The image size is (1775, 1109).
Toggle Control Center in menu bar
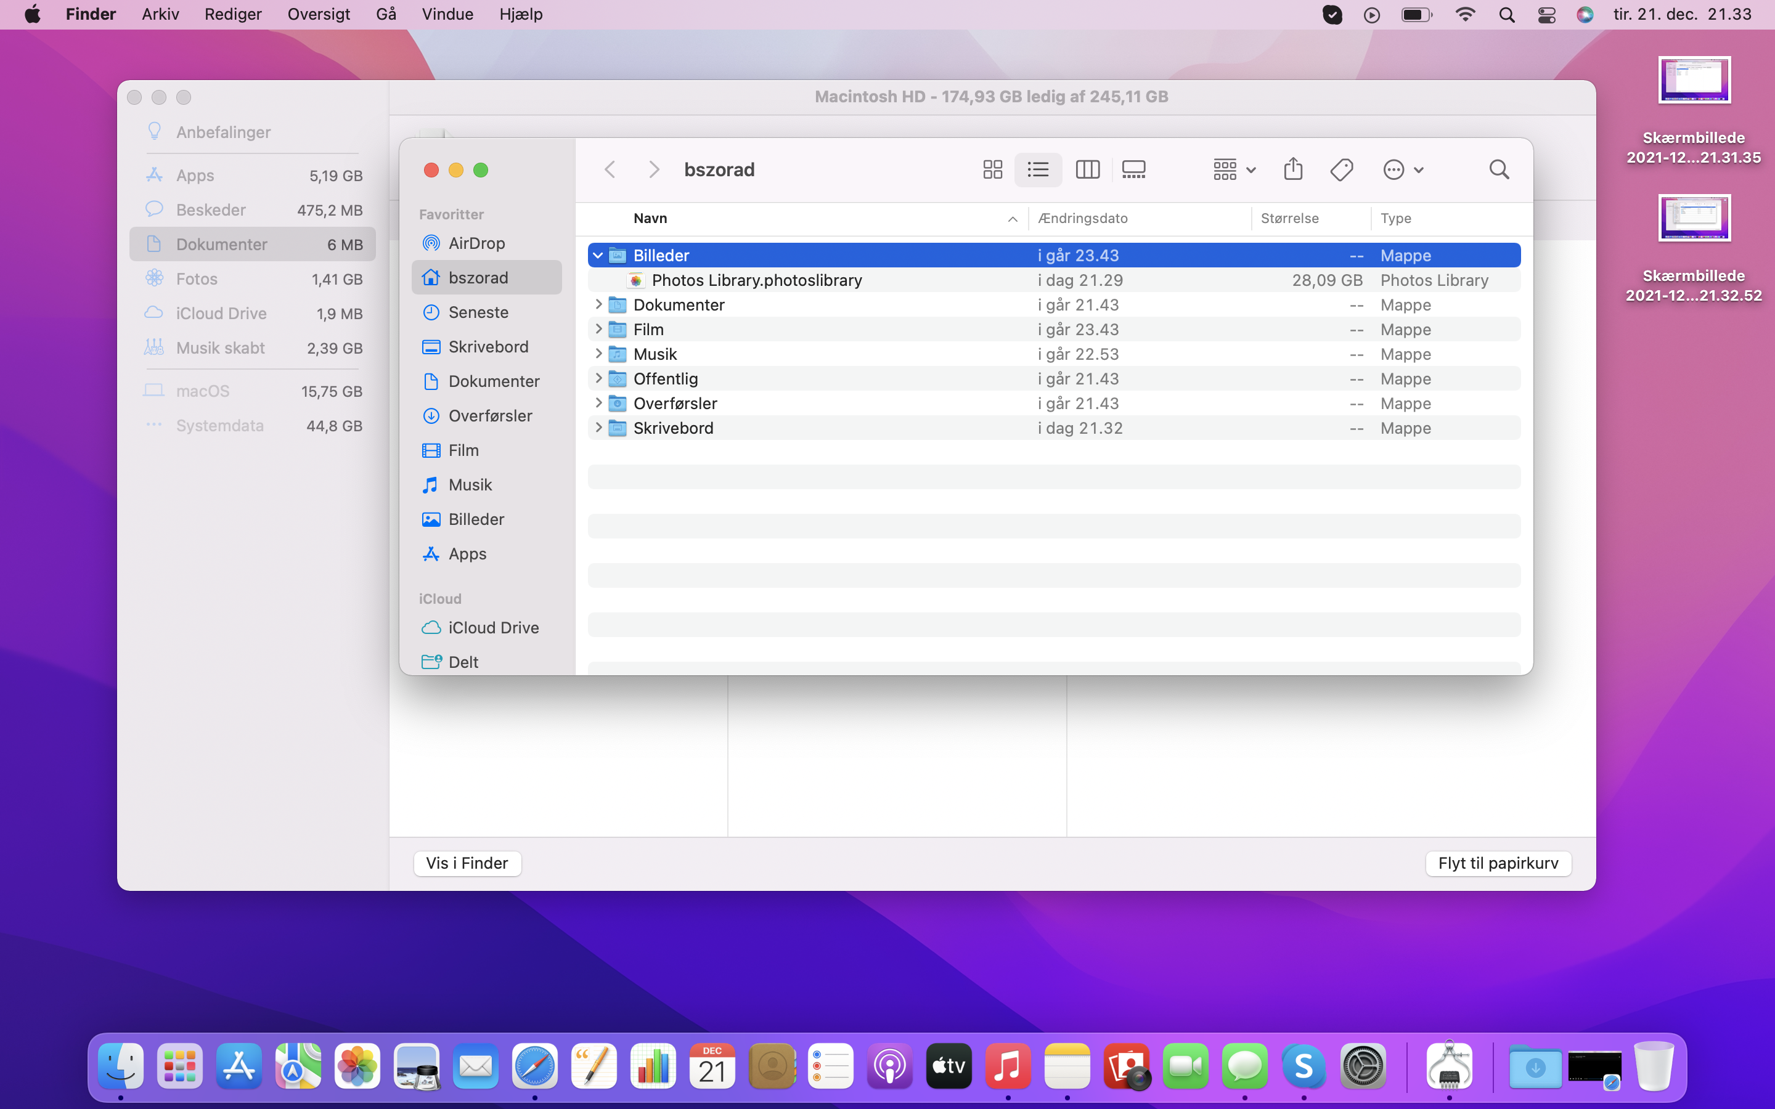click(x=1546, y=15)
